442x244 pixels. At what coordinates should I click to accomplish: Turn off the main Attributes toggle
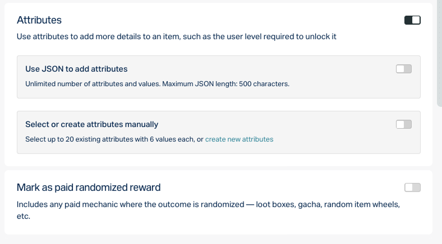tap(412, 20)
